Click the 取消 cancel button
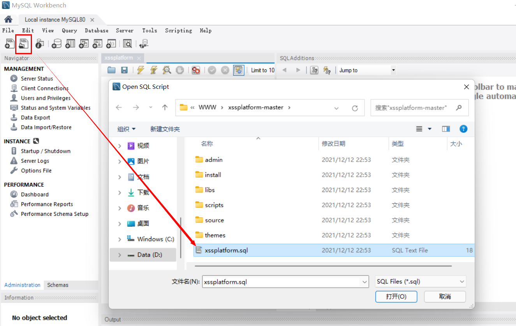This screenshot has width=516, height=326. point(445,296)
